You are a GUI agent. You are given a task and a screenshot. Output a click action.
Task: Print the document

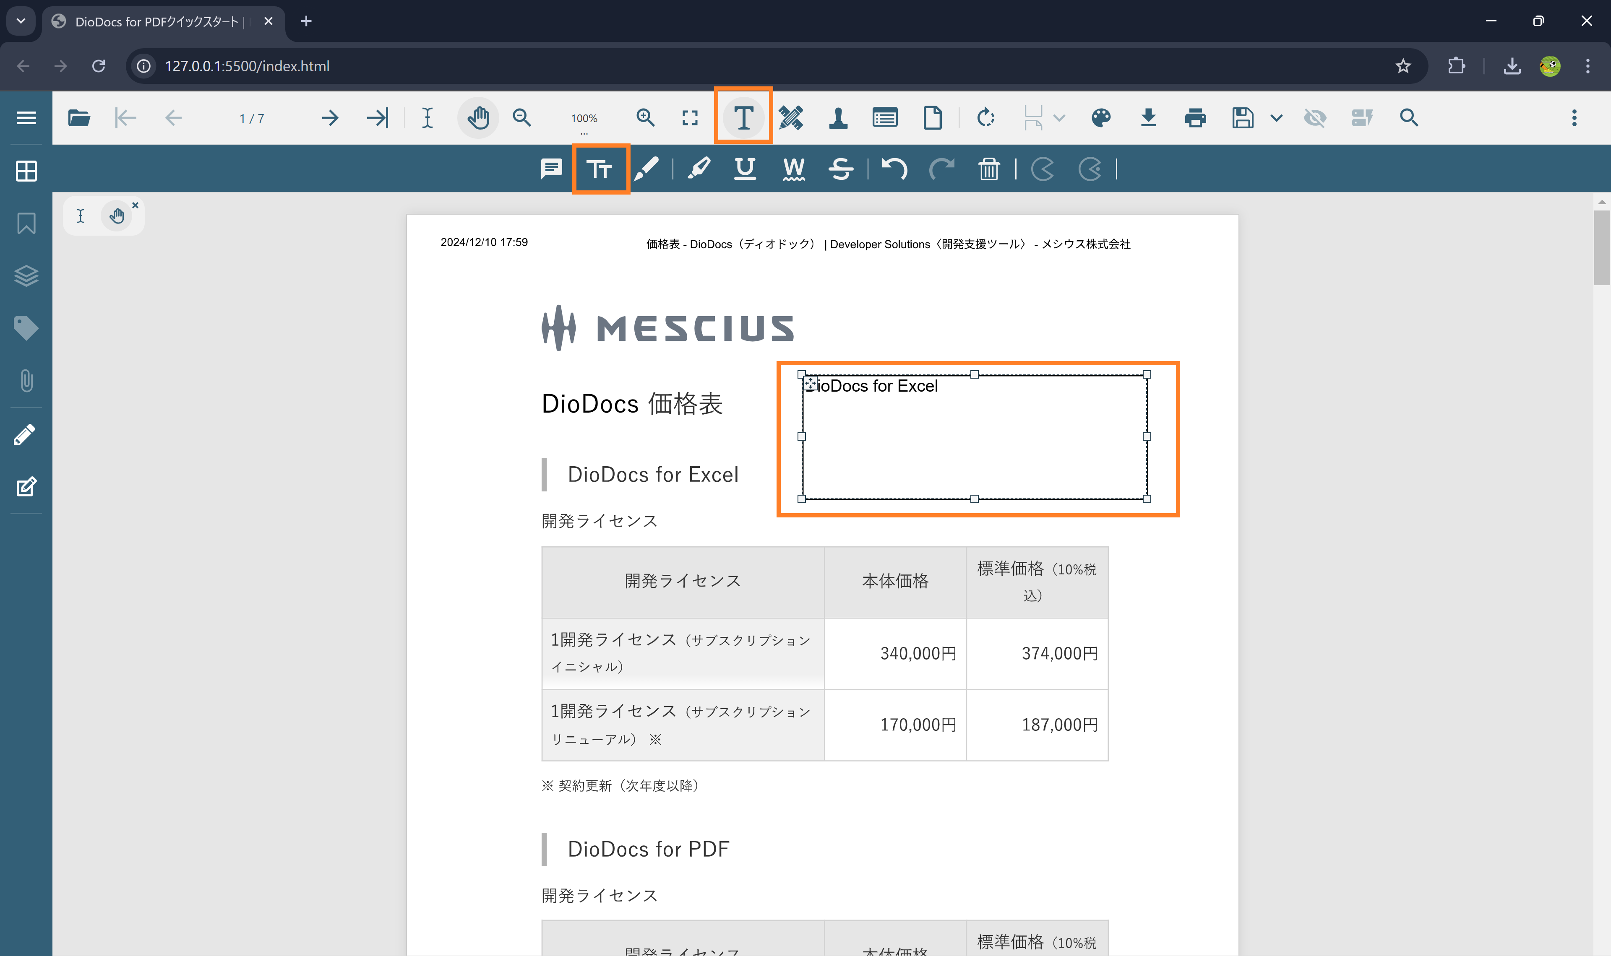tap(1195, 118)
